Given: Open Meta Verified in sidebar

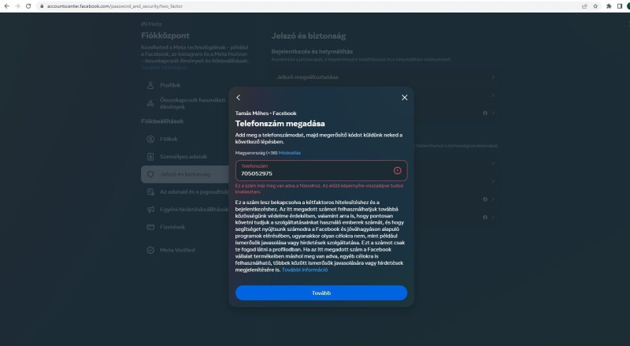Looking at the screenshot, I should point(185,250).
